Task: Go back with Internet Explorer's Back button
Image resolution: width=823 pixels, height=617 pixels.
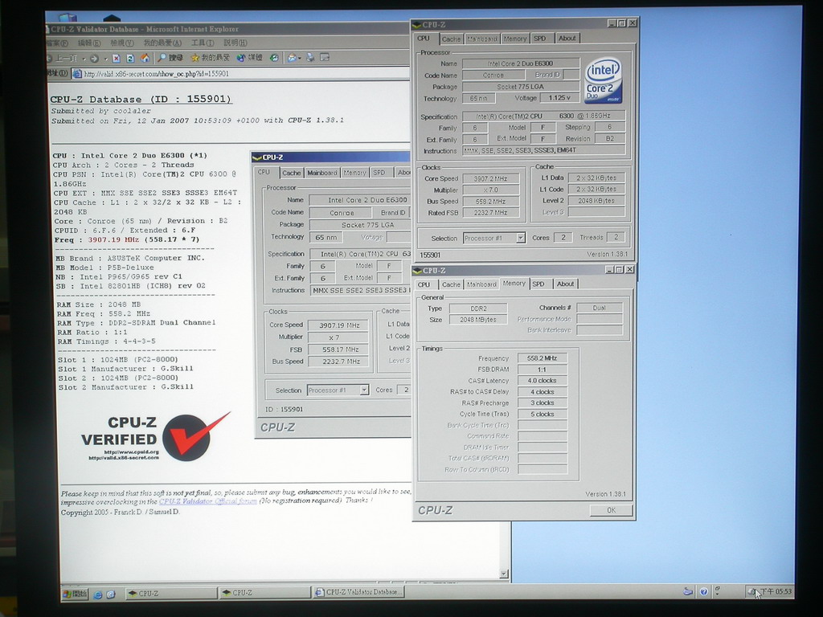Action: click(x=63, y=58)
